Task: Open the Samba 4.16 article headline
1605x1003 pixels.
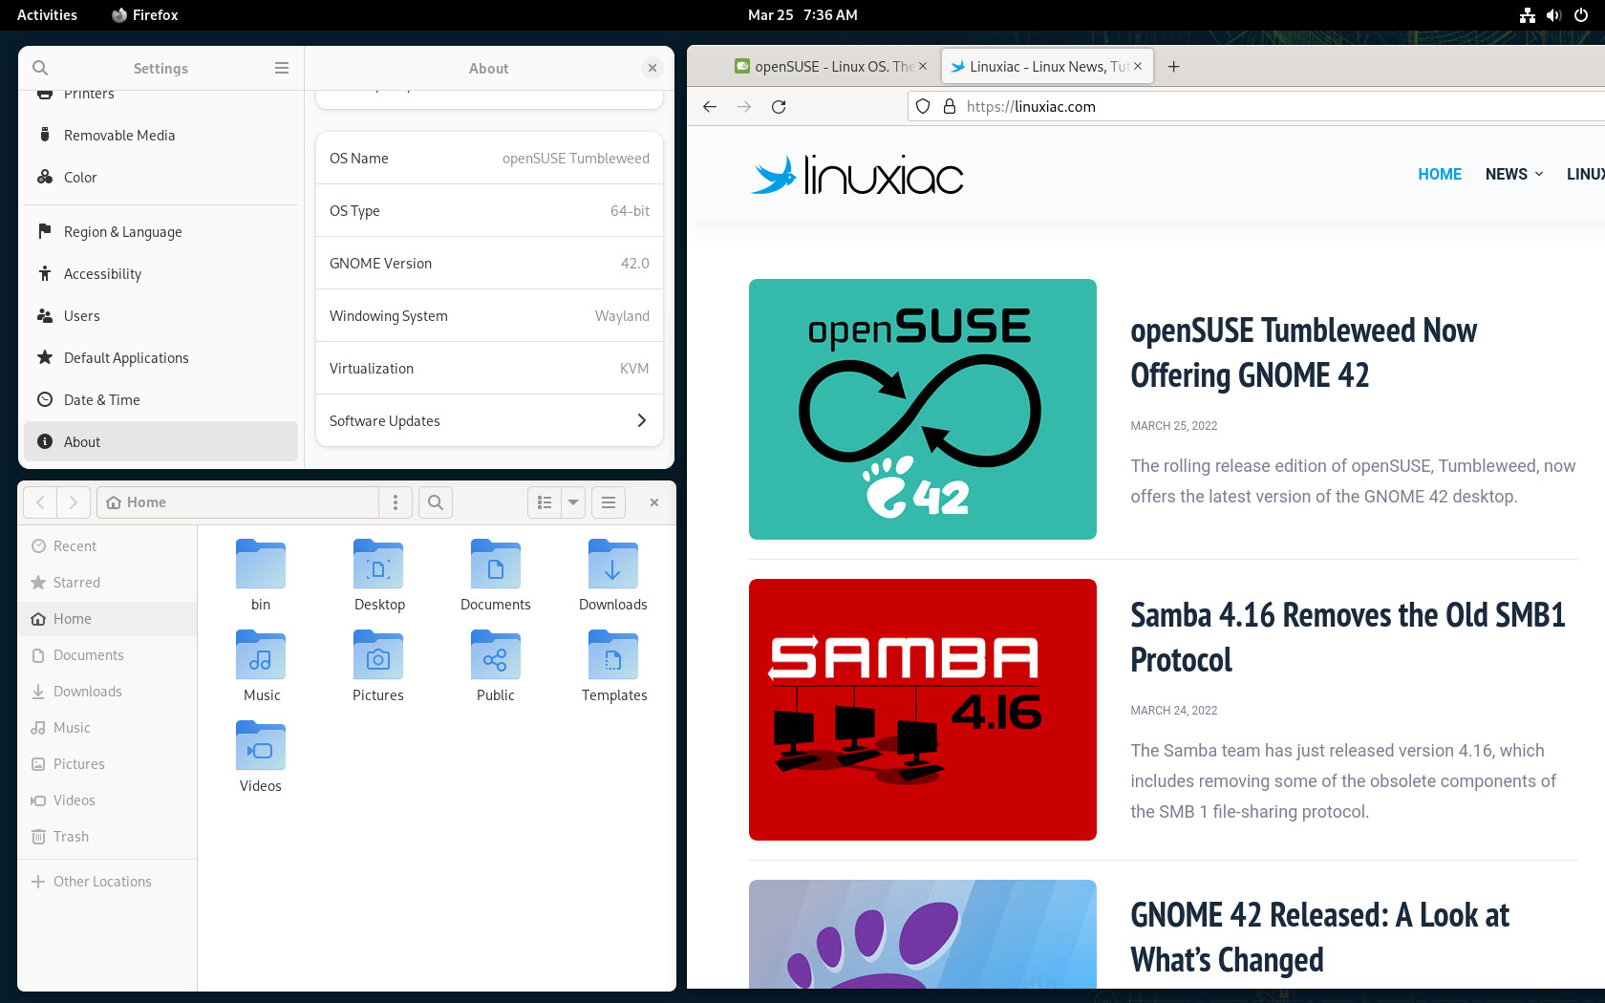Action: point(1348,637)
